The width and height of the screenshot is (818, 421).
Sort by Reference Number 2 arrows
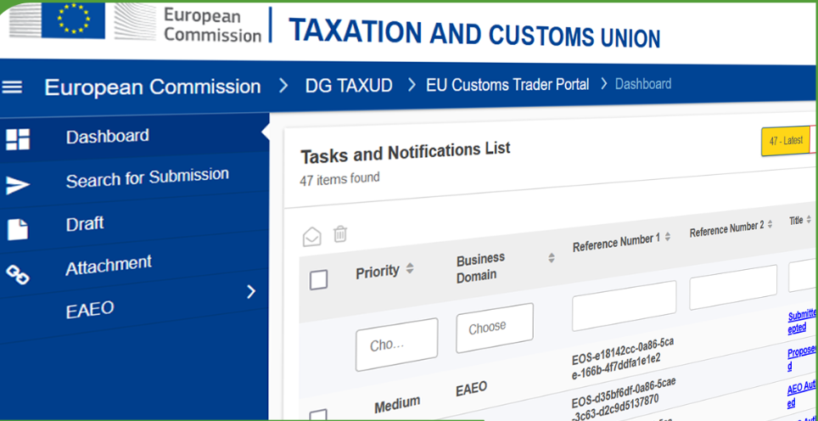770,224
